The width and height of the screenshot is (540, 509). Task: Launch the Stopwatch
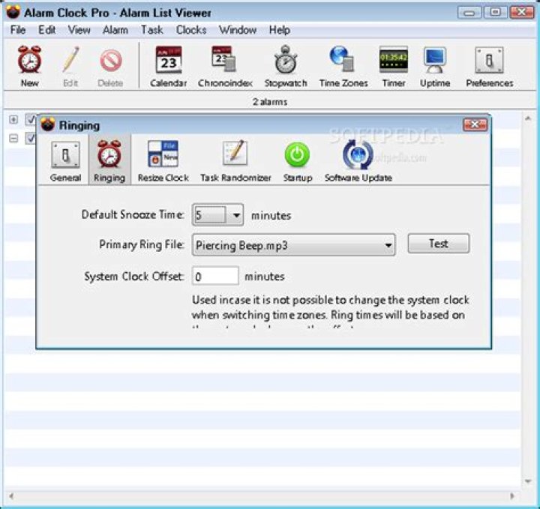pyautogui.click(x=286, y=66)
